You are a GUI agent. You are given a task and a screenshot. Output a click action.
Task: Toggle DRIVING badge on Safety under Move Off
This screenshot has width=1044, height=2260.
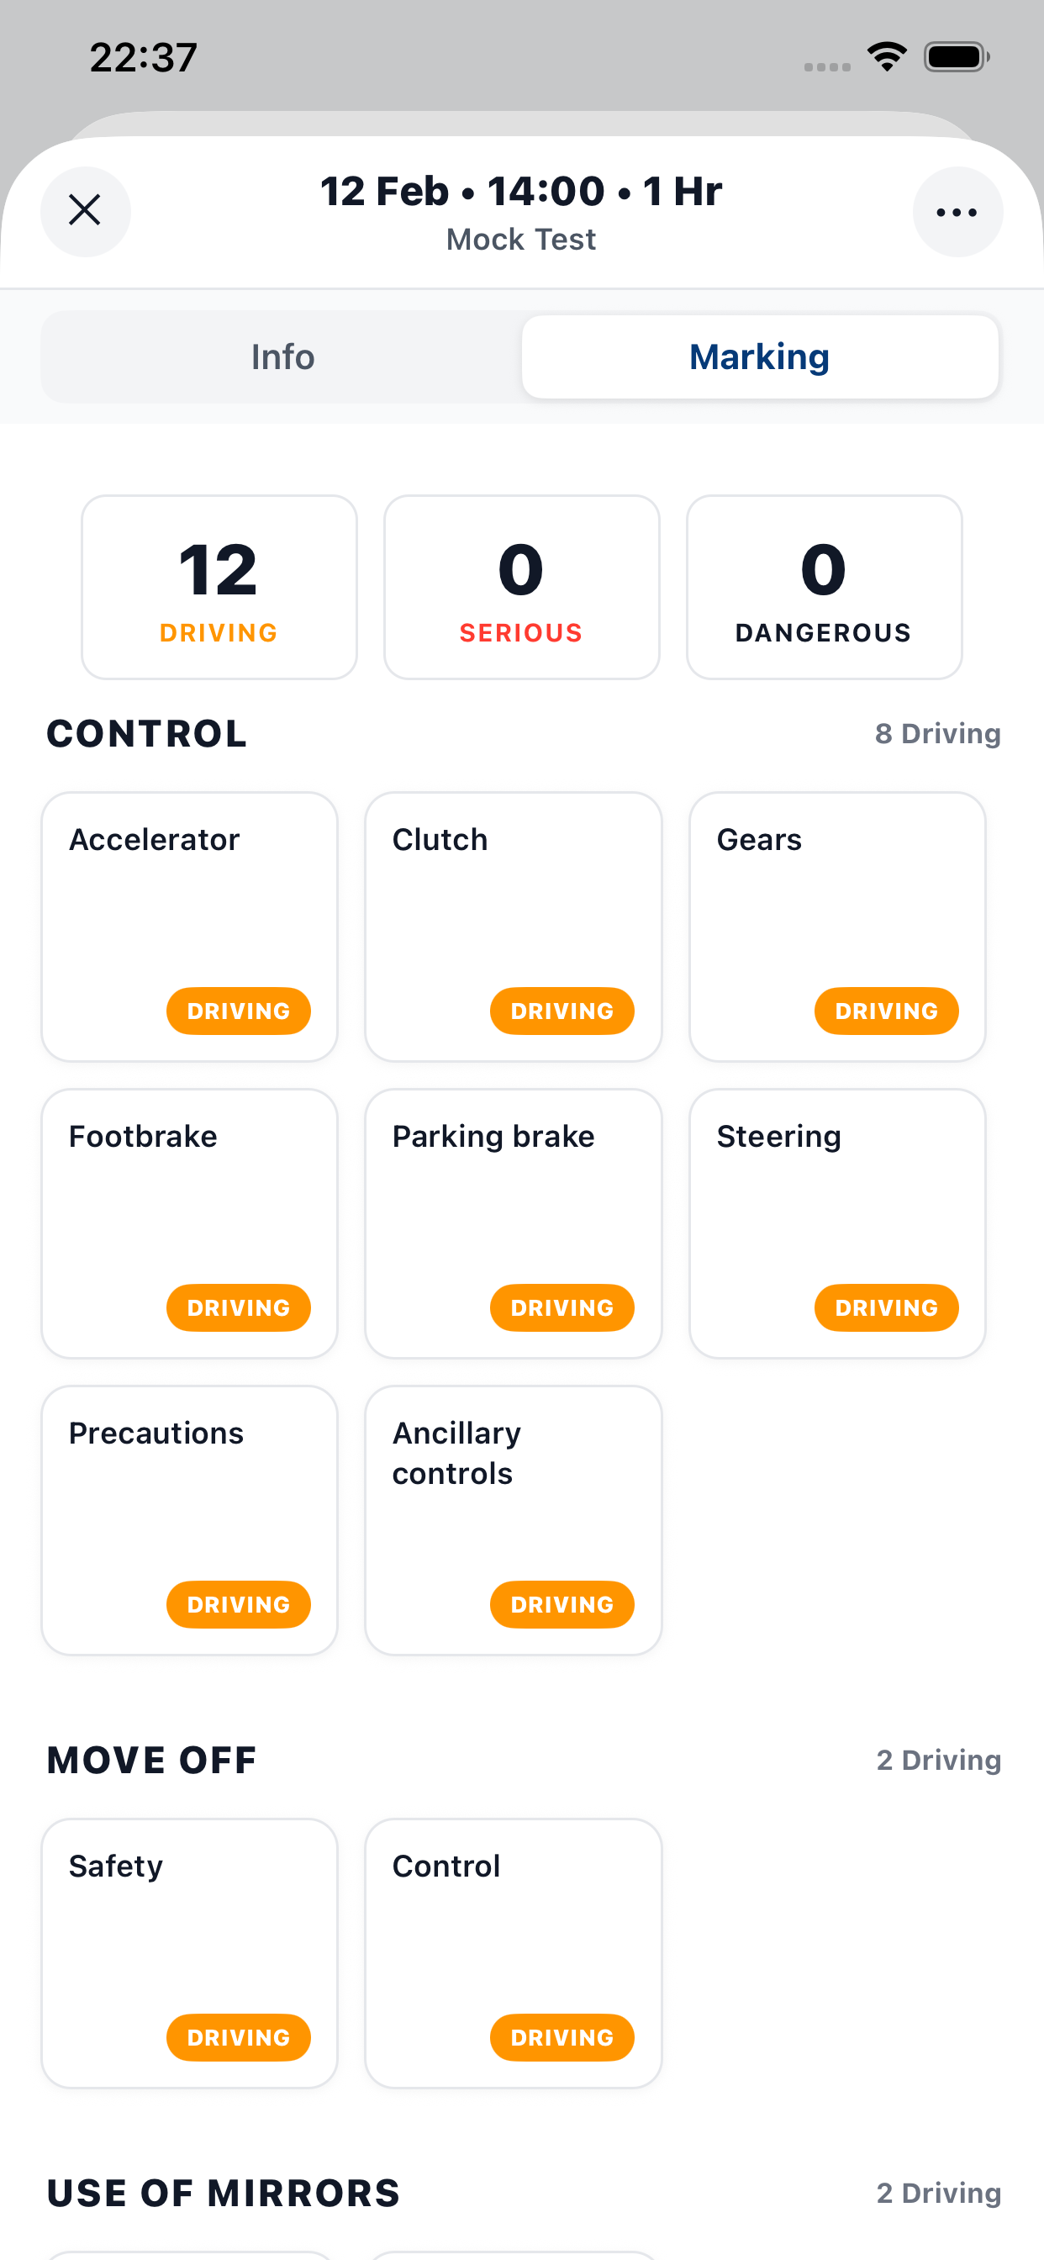239,2037
